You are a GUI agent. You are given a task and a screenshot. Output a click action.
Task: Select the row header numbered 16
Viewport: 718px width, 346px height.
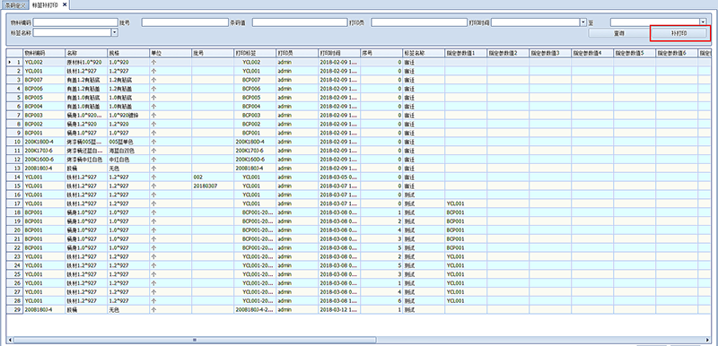[14, 195]
